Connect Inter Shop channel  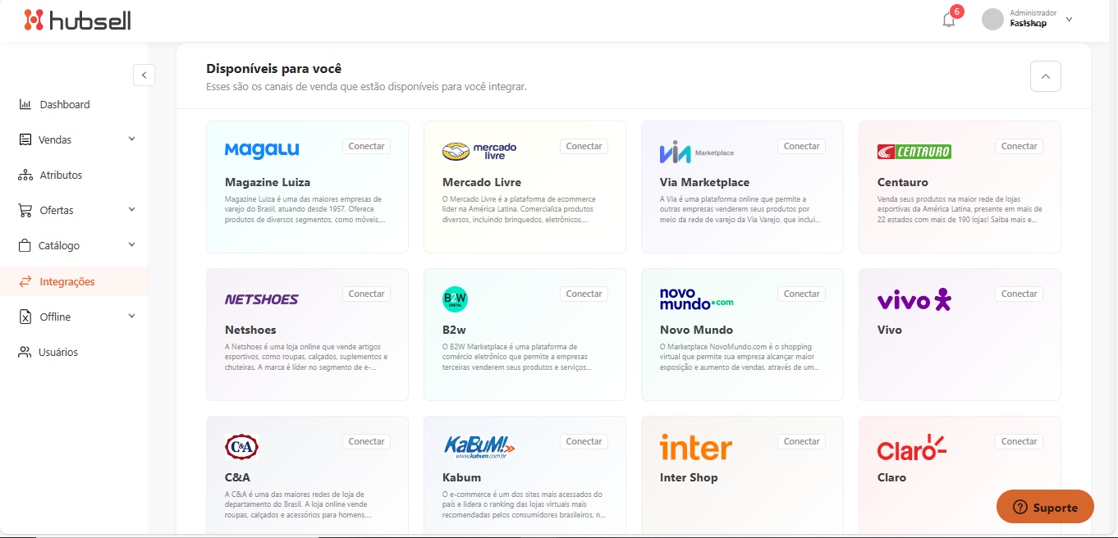tap(801, 441)
